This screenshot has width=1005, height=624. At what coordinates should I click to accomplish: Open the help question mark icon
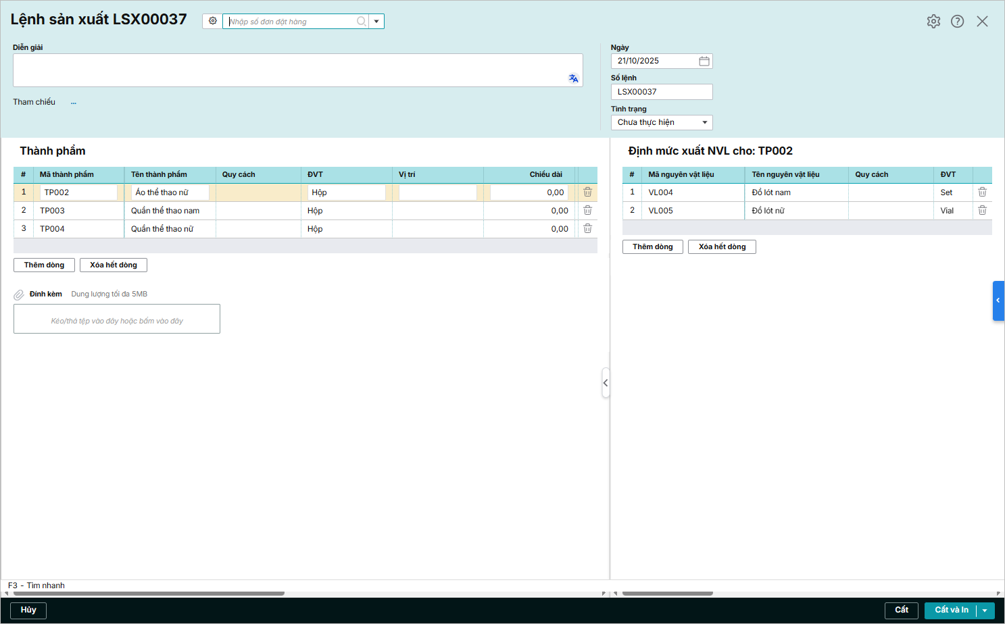pyautogui.click(x=957, y=22)
